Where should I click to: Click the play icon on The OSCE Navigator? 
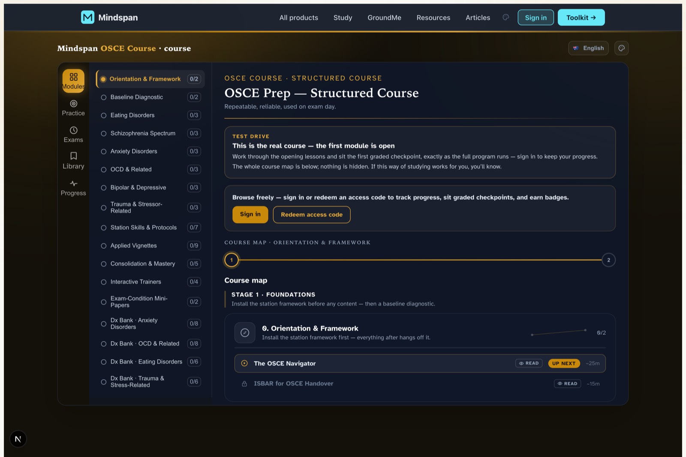point(244,363)
